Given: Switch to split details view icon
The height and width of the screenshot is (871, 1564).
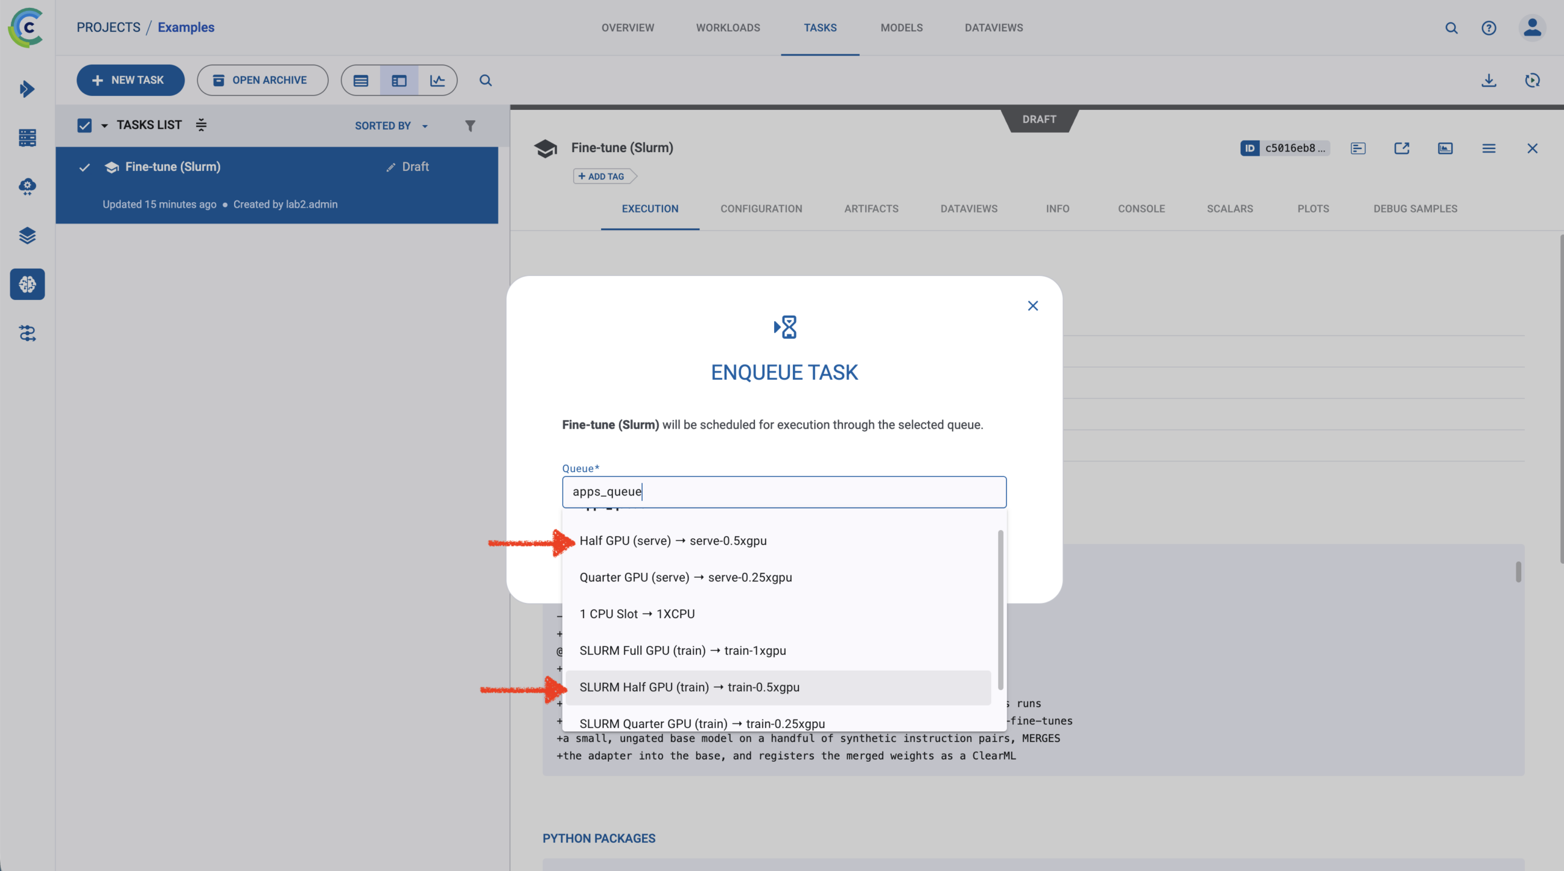Looking at the screenshot, I should [400, 81].
